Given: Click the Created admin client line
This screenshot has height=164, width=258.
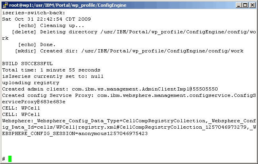Looking at the screenshot, I should (x=110, y=89).
